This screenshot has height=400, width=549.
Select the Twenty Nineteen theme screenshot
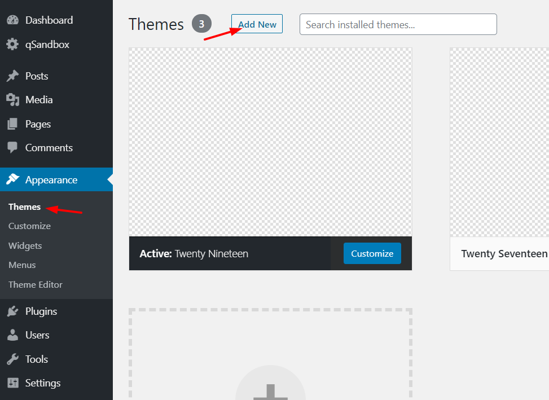pos(270,142)
